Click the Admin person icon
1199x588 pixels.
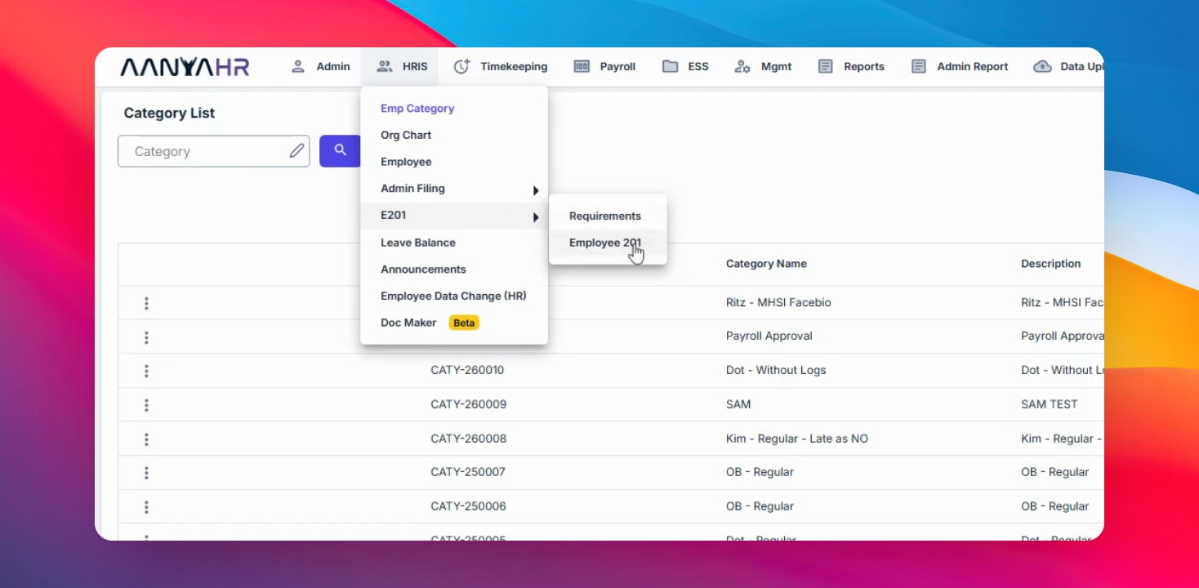298,67
